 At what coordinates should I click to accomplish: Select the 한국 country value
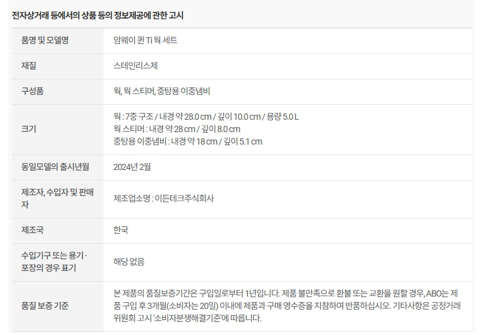121,230
